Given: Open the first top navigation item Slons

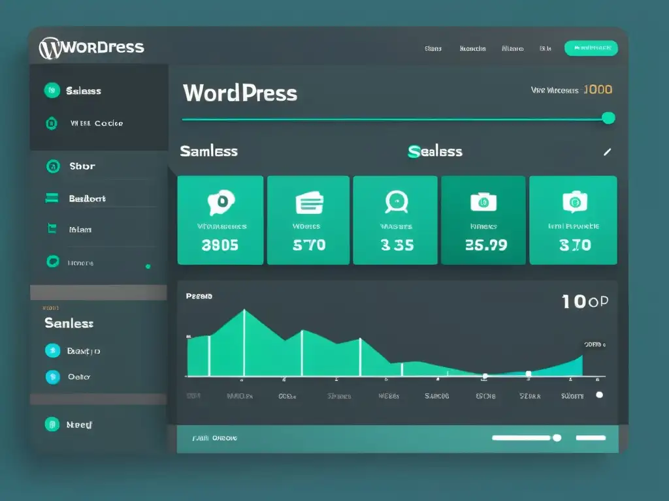Looking at the screenshot, I should [x=433, y=48].
